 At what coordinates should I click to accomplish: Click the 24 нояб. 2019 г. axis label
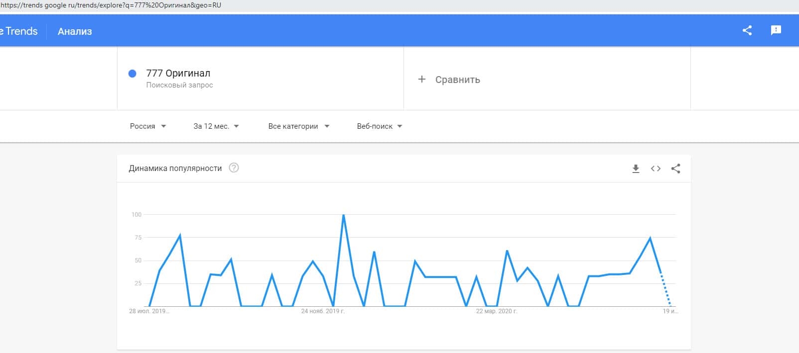pyautogui.click(x=323, y=311)
